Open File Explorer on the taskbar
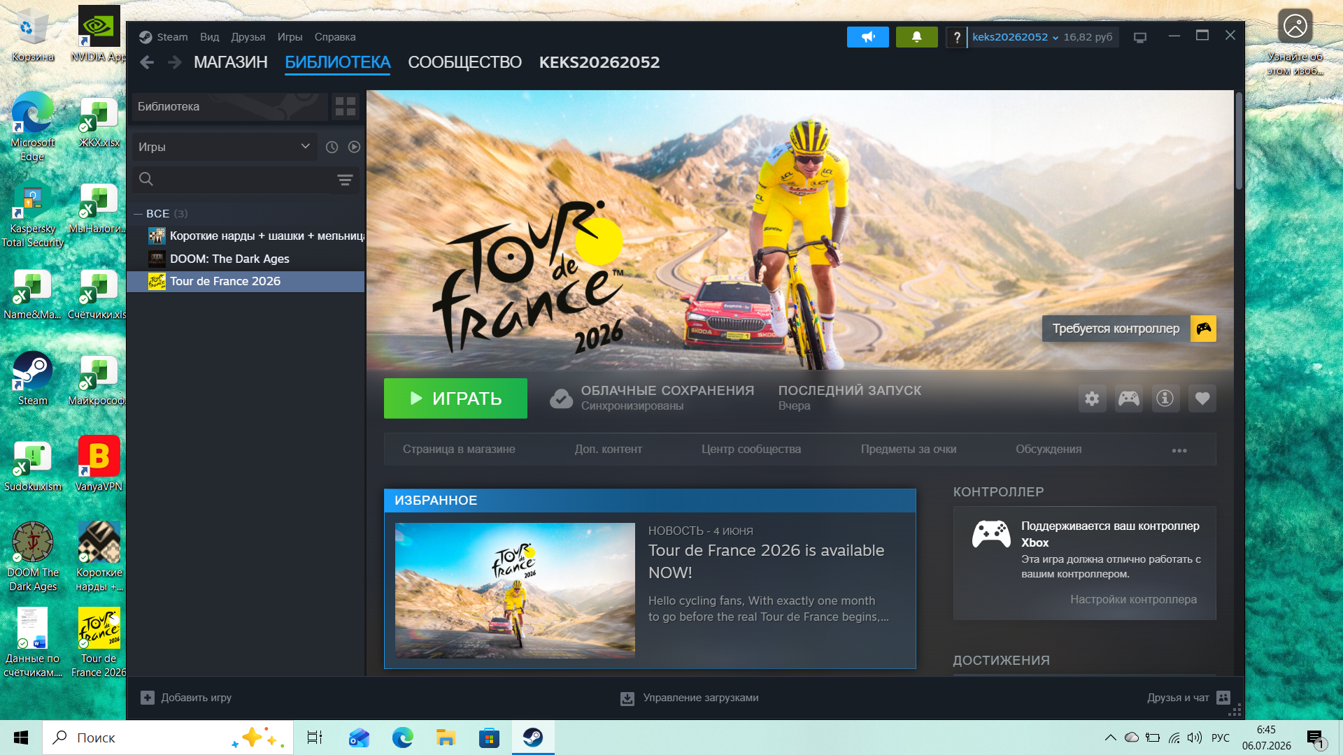 click(446, 738)
